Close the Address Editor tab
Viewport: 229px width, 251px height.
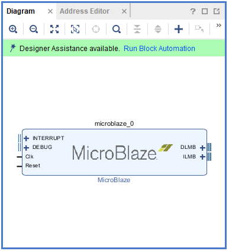(124, 11)
